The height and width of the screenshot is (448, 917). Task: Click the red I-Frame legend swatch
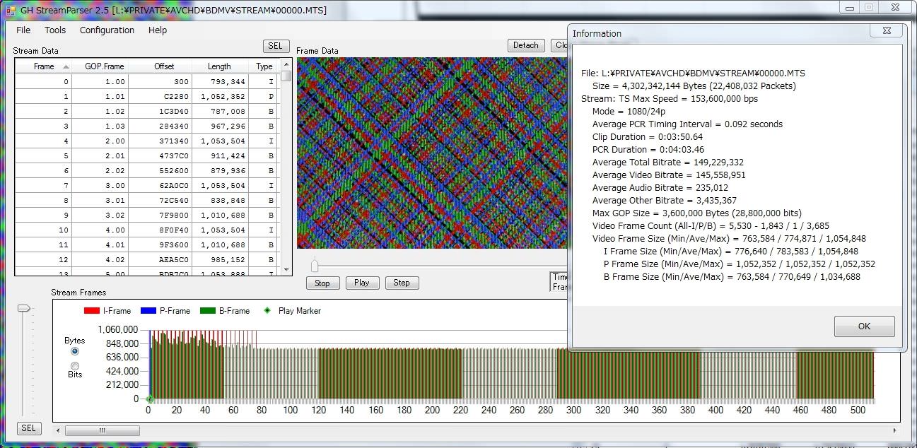pos(92,311)
